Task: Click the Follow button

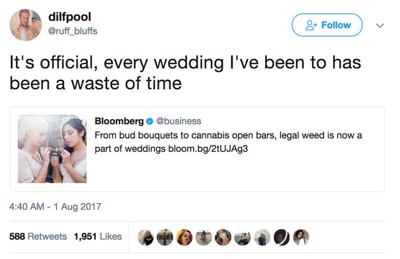Action: pyautogui.click(x=327, y=25)
